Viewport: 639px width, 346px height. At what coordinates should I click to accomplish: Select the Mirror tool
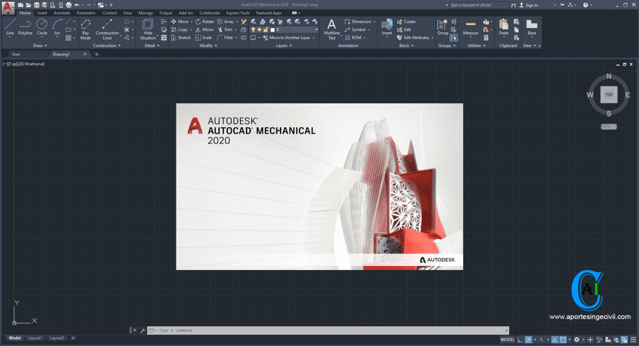(205, 30)
